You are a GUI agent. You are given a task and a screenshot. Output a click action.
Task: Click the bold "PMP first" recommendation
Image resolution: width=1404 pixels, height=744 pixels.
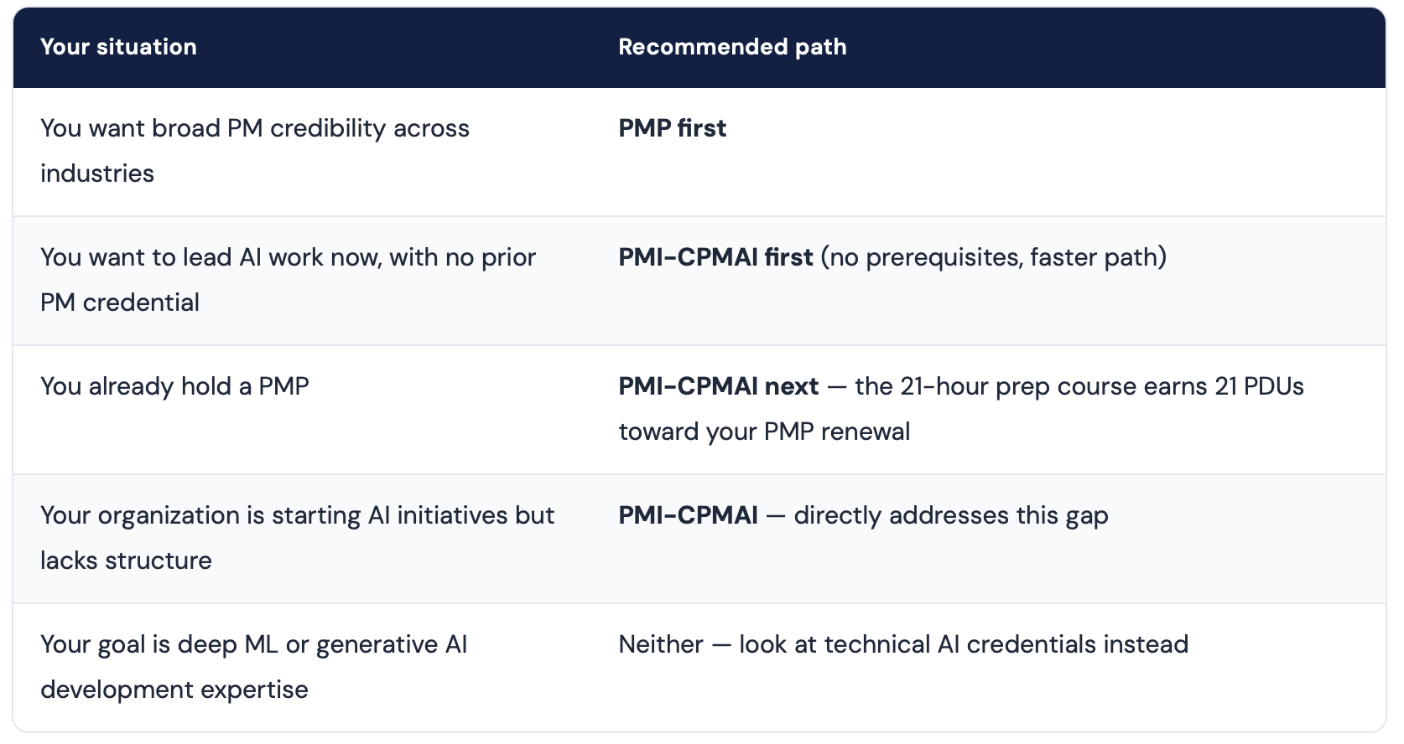pyautogui.click(x=672, y=128)
